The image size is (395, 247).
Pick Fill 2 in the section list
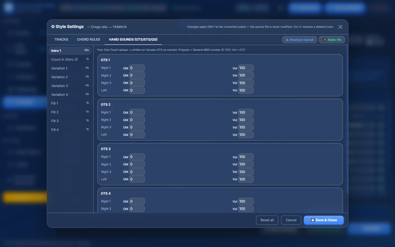tap(70, 112)
